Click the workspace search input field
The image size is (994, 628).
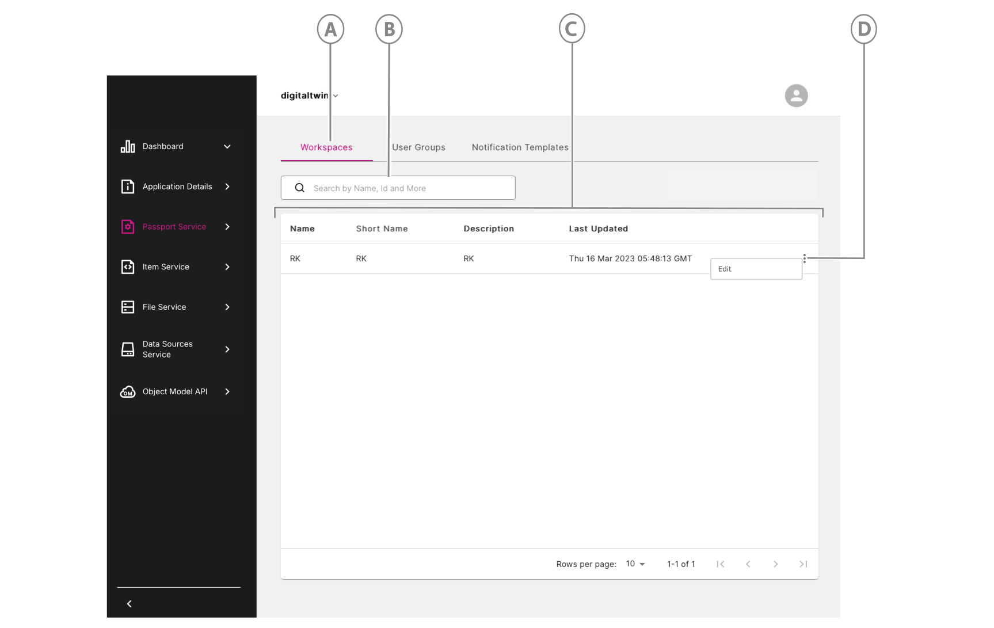pyautogui.click(x=403, y=188)
